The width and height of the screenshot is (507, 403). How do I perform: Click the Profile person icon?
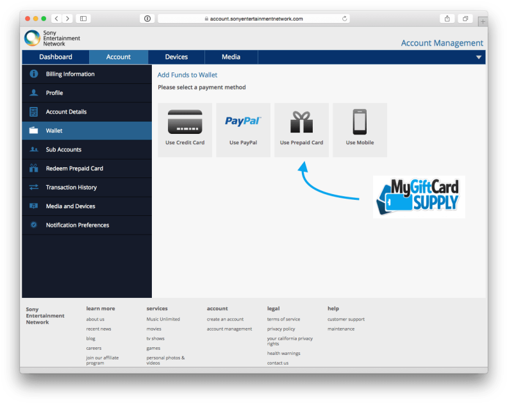point(33,93)
